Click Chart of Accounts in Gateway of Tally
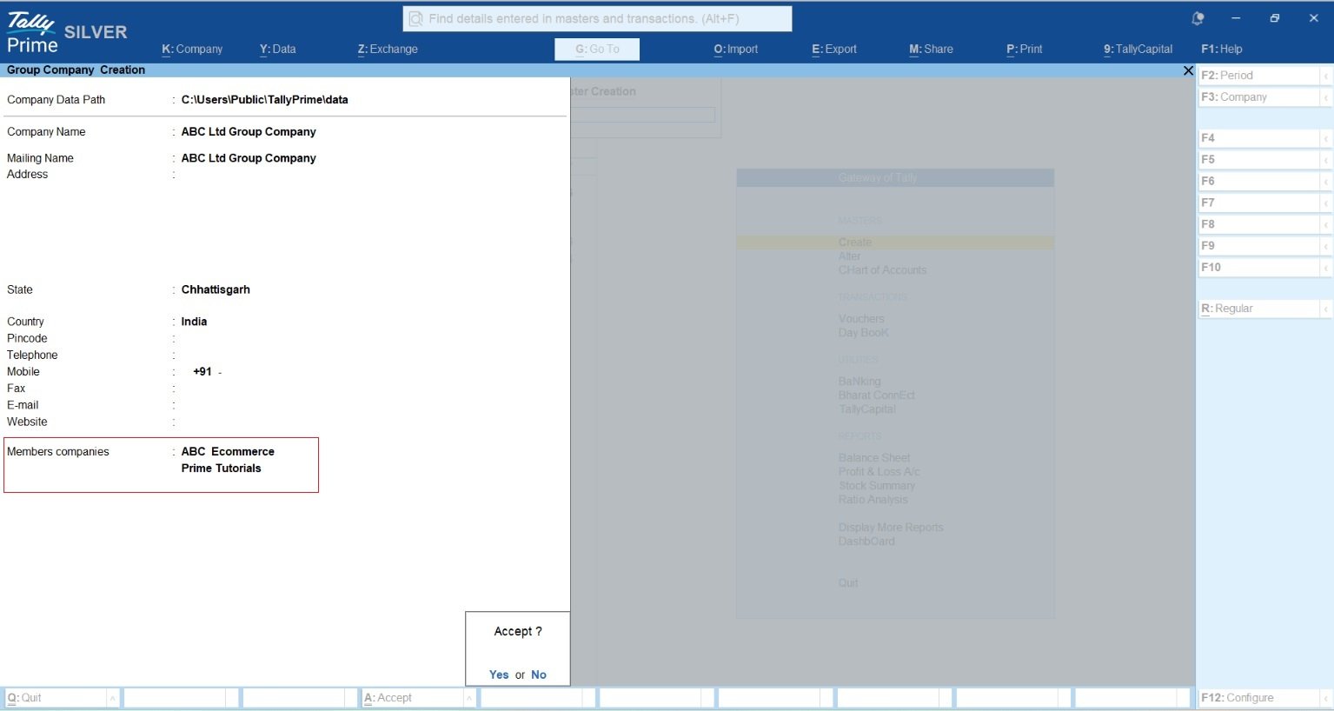This screenshot has width=1334, height=711. 882,270
